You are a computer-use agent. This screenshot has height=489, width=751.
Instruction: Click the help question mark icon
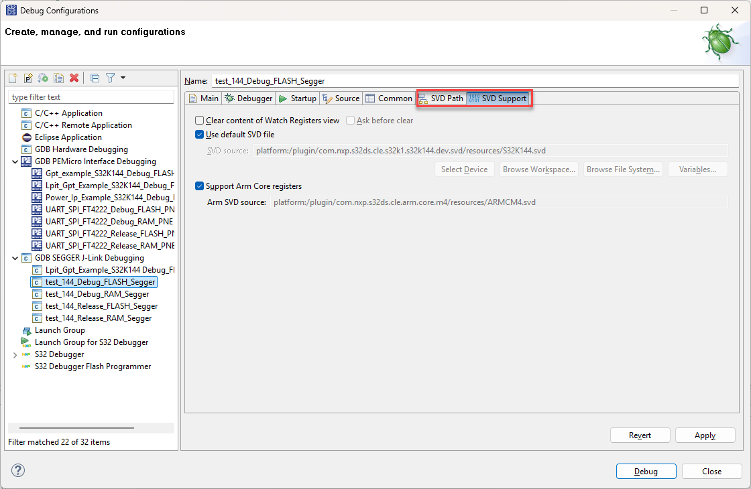coord(17,470)
